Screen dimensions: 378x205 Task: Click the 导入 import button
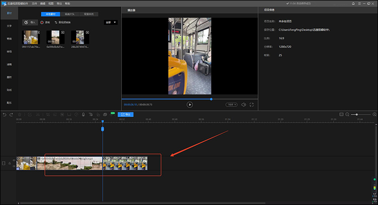tap(30, 22)
